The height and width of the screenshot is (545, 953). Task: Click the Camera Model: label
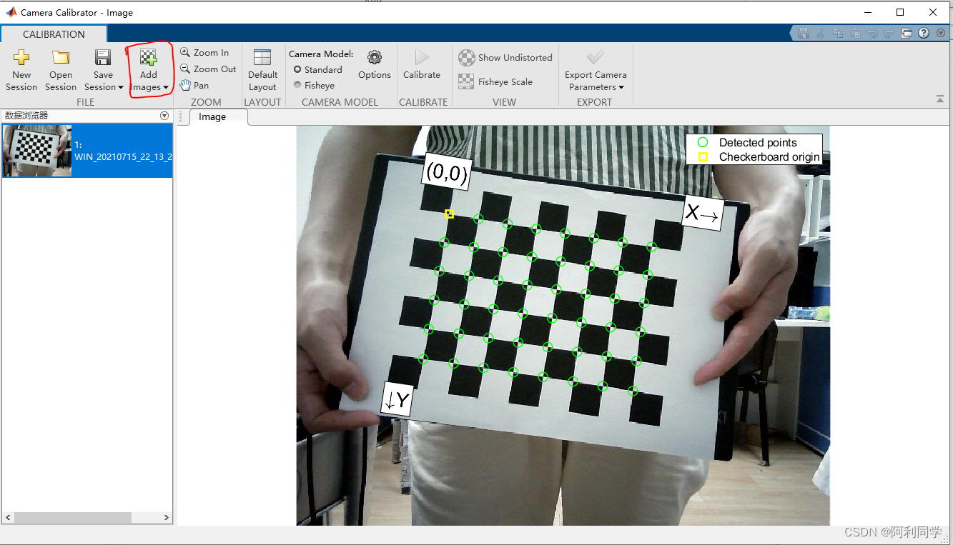[321, 54]
